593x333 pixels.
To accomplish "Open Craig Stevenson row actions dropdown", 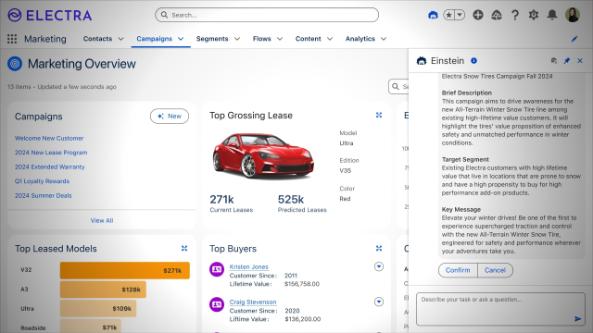I will pos(379,302).
